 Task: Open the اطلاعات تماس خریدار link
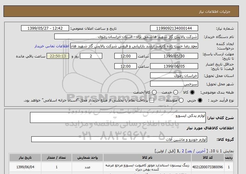(x=52, y=46)
